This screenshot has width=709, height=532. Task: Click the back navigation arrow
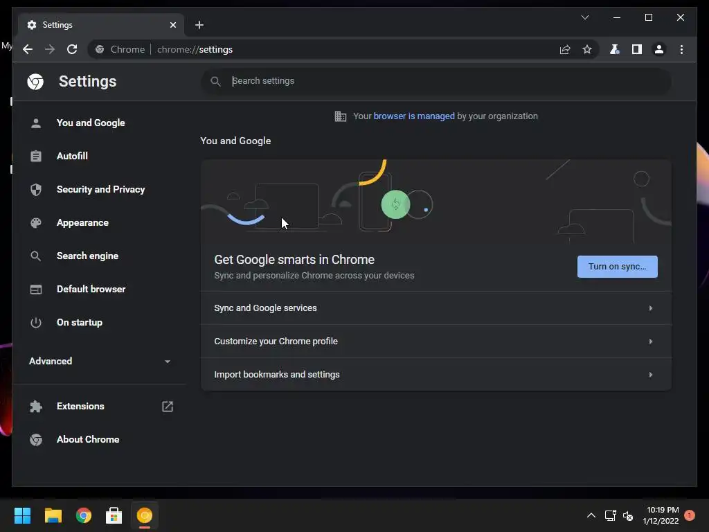[28, 49]
